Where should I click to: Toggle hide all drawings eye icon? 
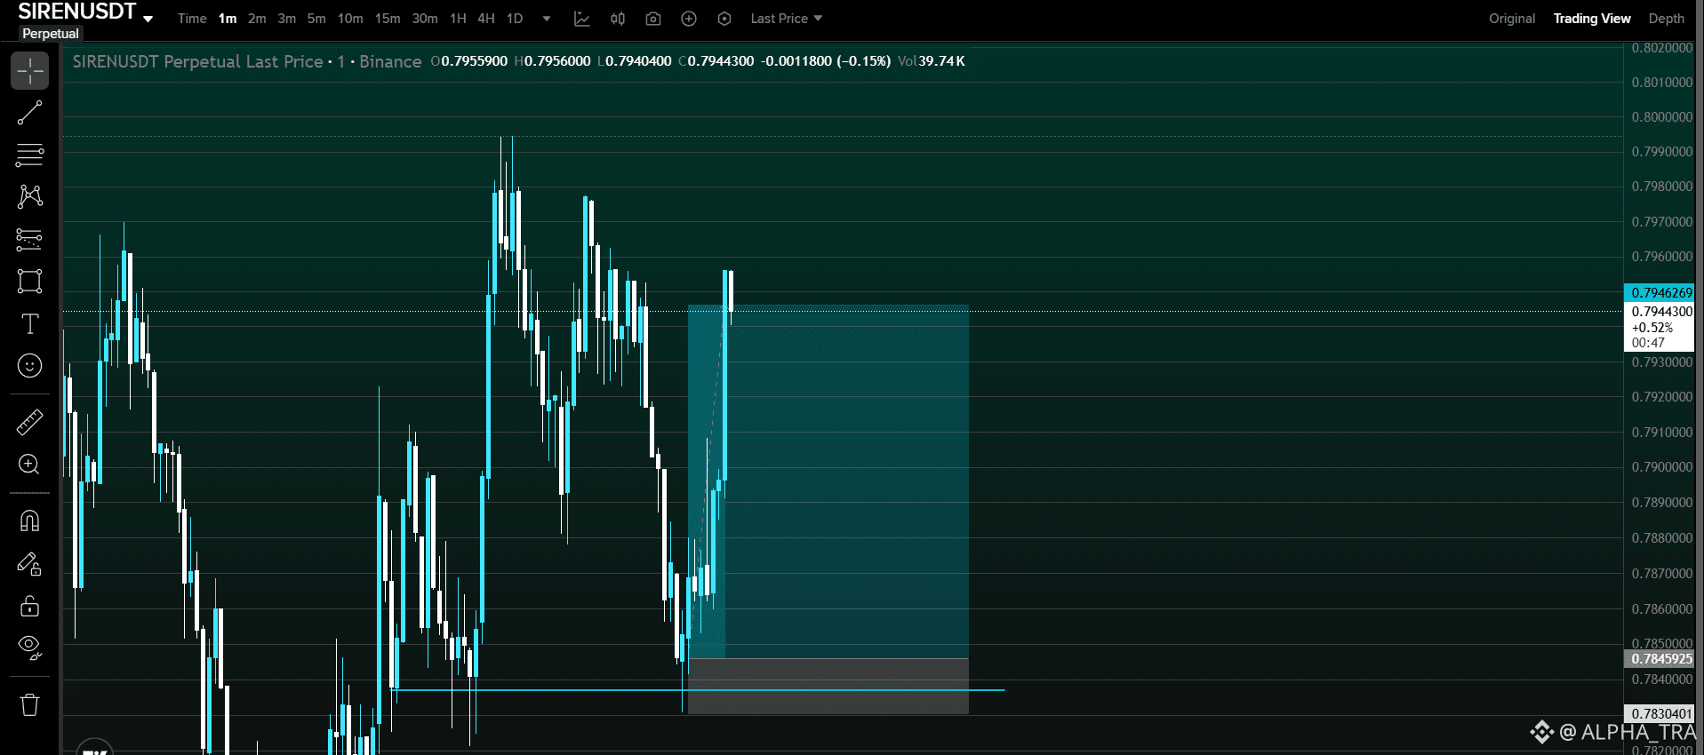click(29, 648)
